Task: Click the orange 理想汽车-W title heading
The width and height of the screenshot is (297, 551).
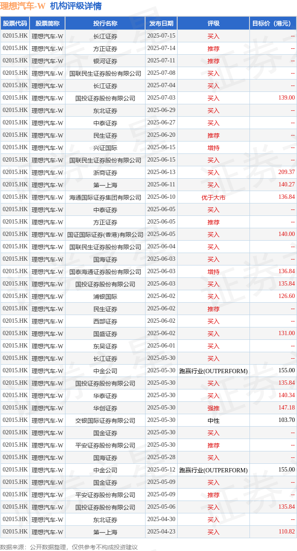Action: click(23, 6)
